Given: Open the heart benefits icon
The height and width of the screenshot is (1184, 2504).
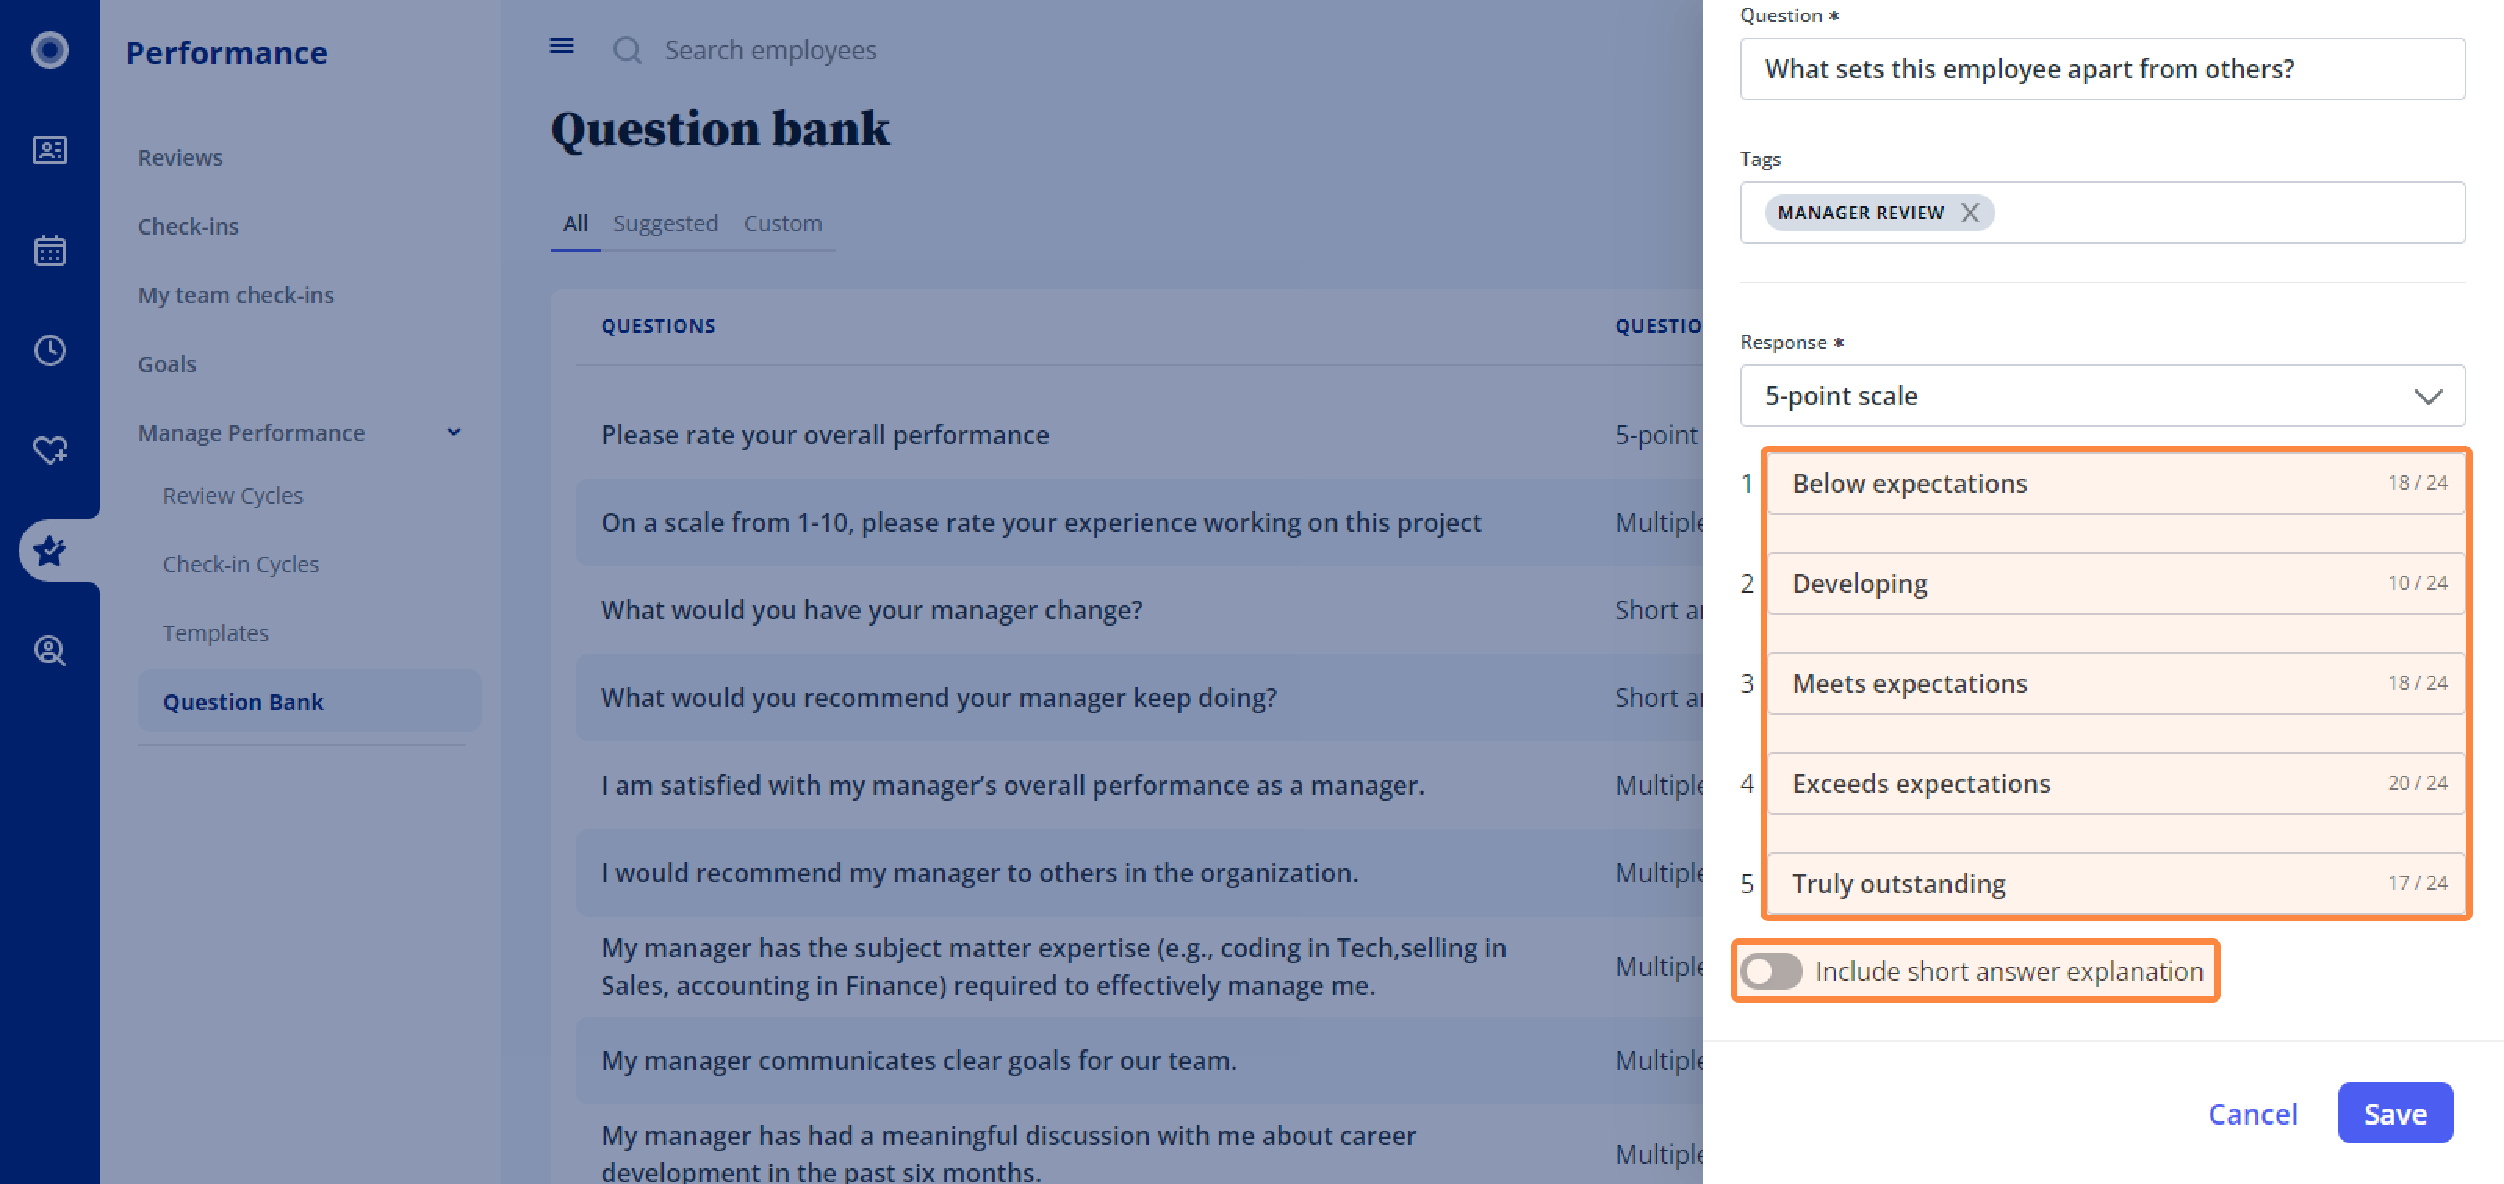Looking at the screenshot, I should [49, 450].
